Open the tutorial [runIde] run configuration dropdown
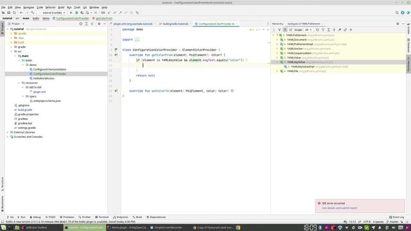The height and width of the screenshot is (231, 411). pyautogui.click(x=52, y=13)
